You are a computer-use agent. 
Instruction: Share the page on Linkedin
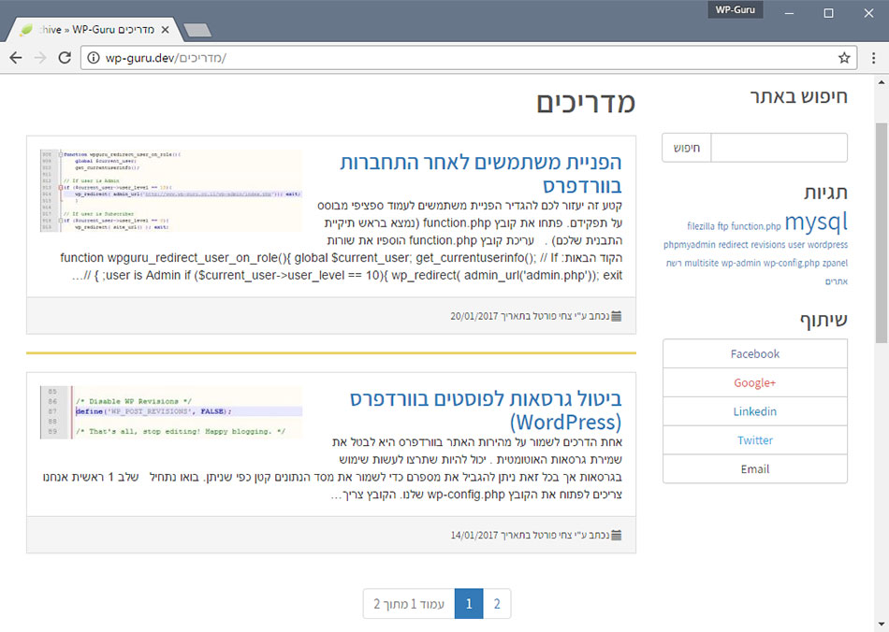[755, 411]
